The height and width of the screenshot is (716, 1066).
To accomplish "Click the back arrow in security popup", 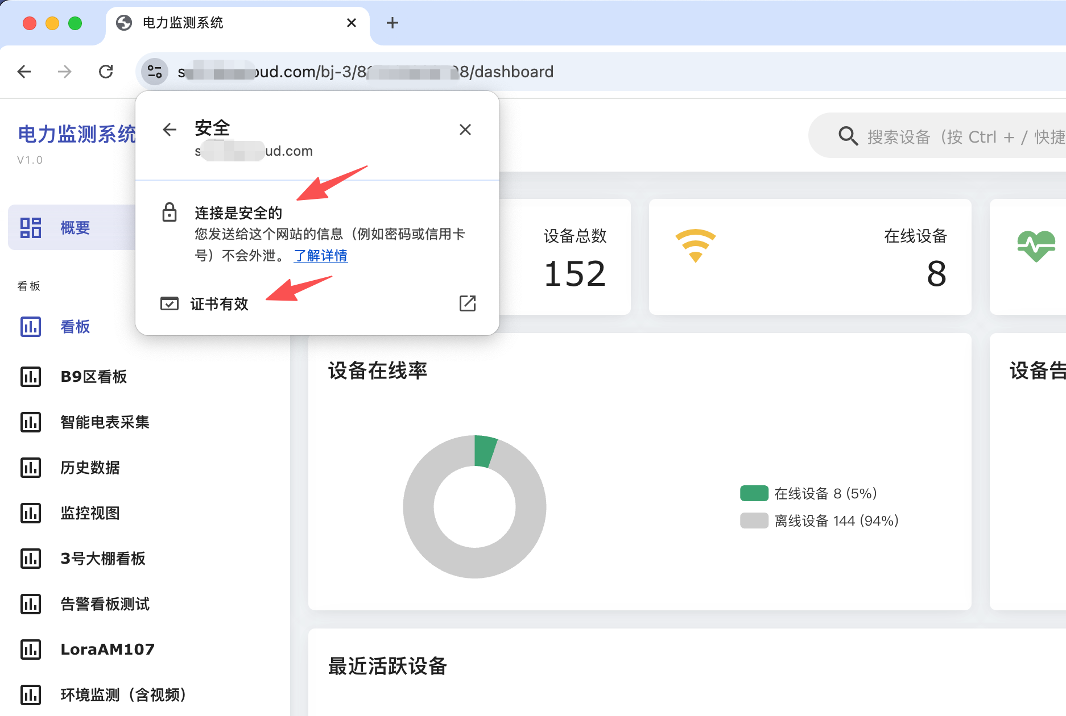I will (170, 130).
